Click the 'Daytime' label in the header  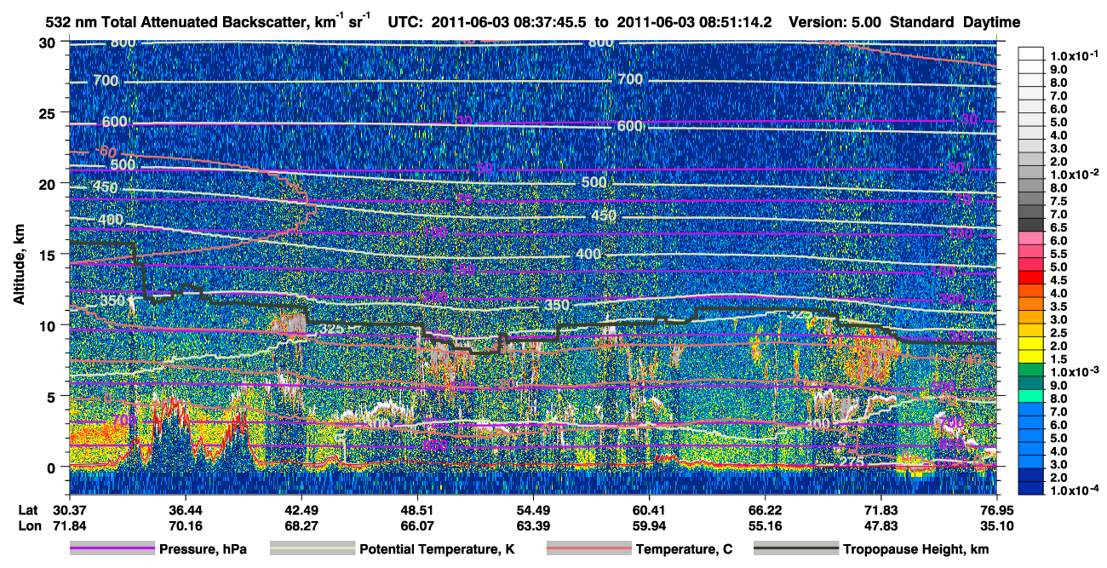(x=991, y=24)
